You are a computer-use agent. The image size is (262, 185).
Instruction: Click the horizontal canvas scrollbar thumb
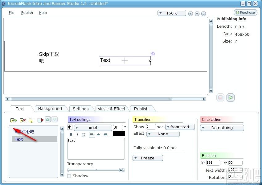point(90,99)
